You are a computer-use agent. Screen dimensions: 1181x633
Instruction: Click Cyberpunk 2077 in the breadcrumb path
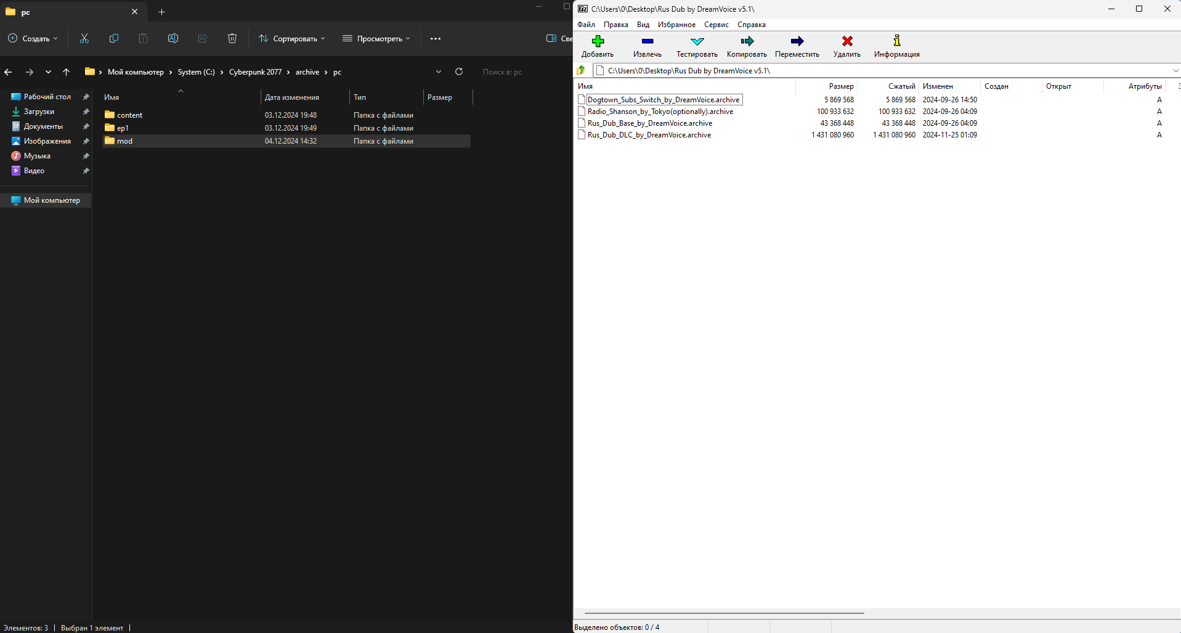(255, 72)
